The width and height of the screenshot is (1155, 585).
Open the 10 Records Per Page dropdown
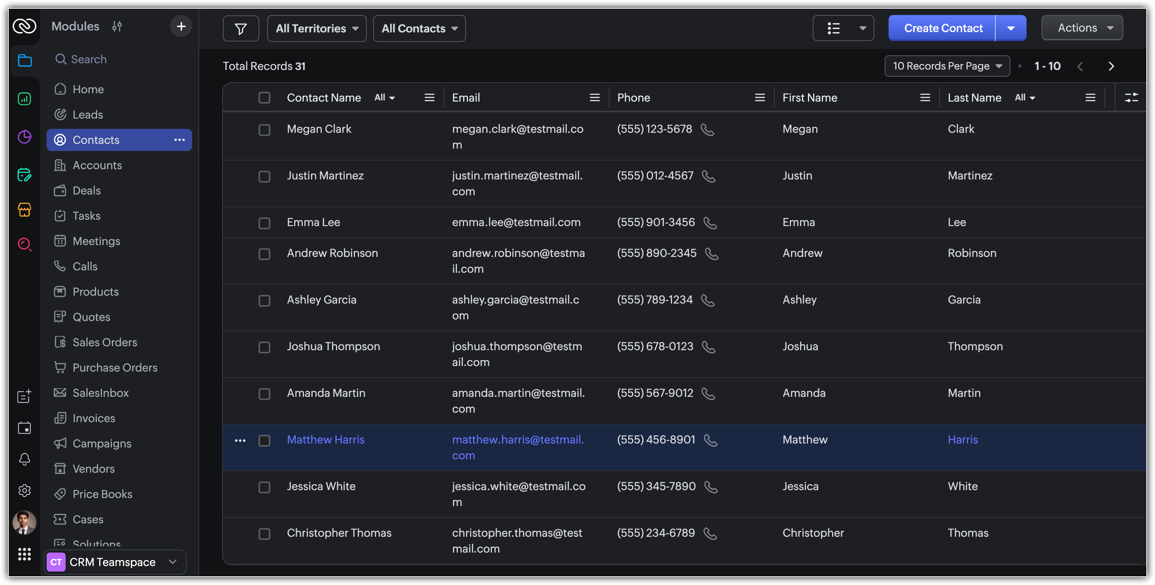coord(947,66)
